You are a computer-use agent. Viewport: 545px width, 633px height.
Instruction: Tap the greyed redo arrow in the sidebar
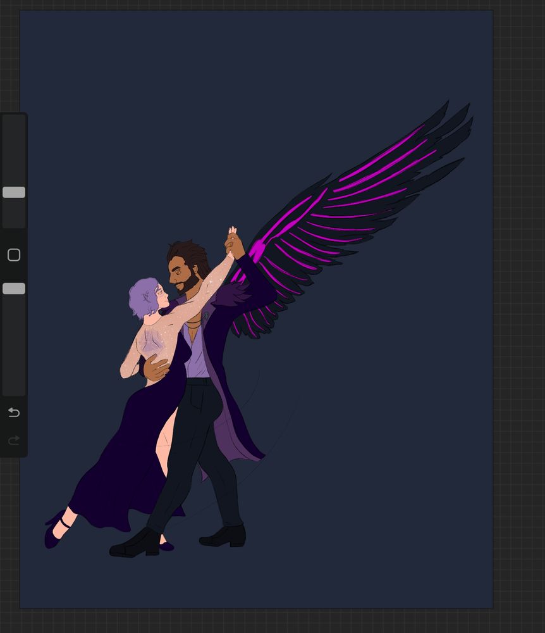14,440
